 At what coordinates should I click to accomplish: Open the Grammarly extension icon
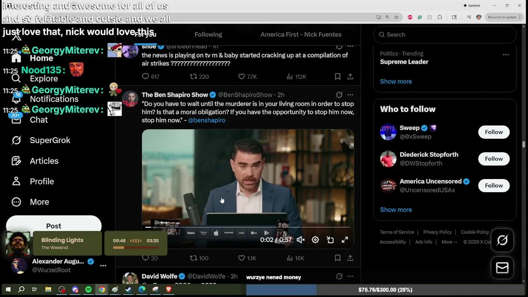pos(420,17)
